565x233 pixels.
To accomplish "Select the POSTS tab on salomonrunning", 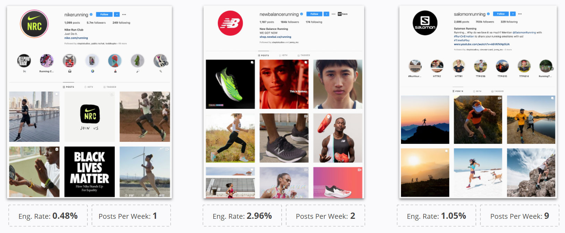I will 458,91.
